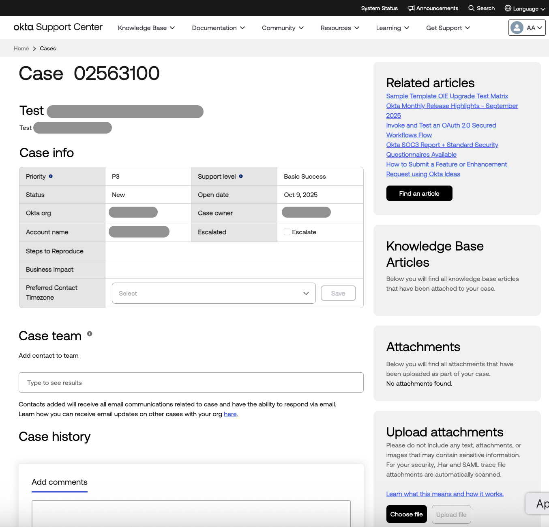549x527 pixels.
Task: Go to Home breadcrumb
Action: click(x=21, y=48)
